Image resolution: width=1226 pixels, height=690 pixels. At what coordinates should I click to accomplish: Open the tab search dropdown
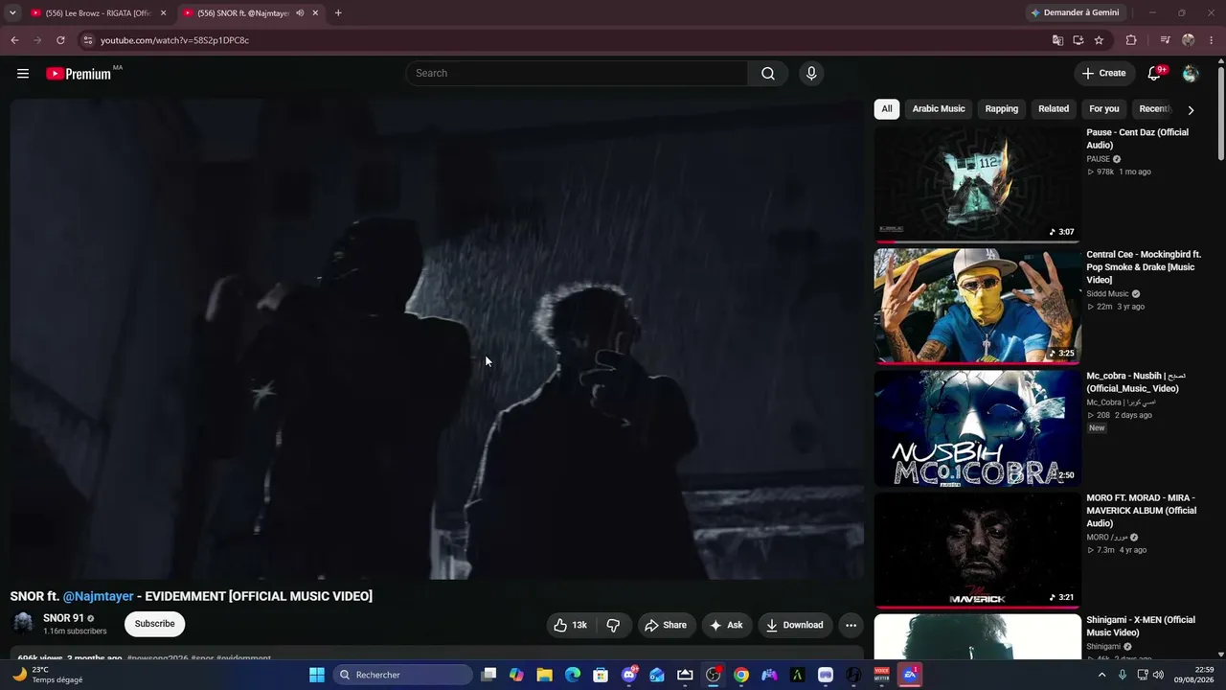(x=12, y=13)
